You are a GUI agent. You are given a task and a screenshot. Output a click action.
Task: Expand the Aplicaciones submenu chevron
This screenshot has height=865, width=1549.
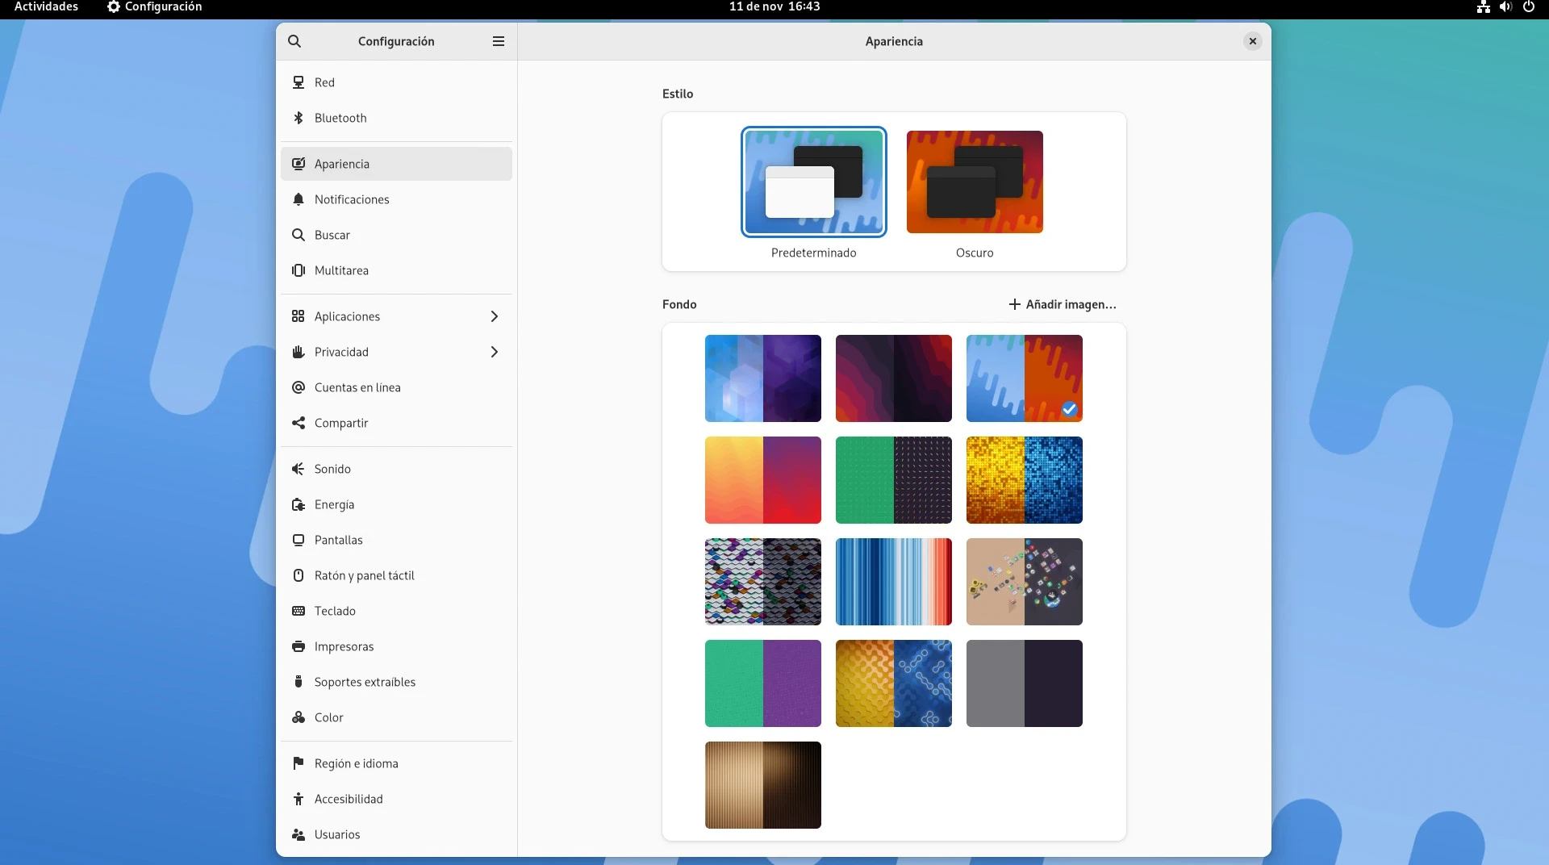[x=494, y=316]
